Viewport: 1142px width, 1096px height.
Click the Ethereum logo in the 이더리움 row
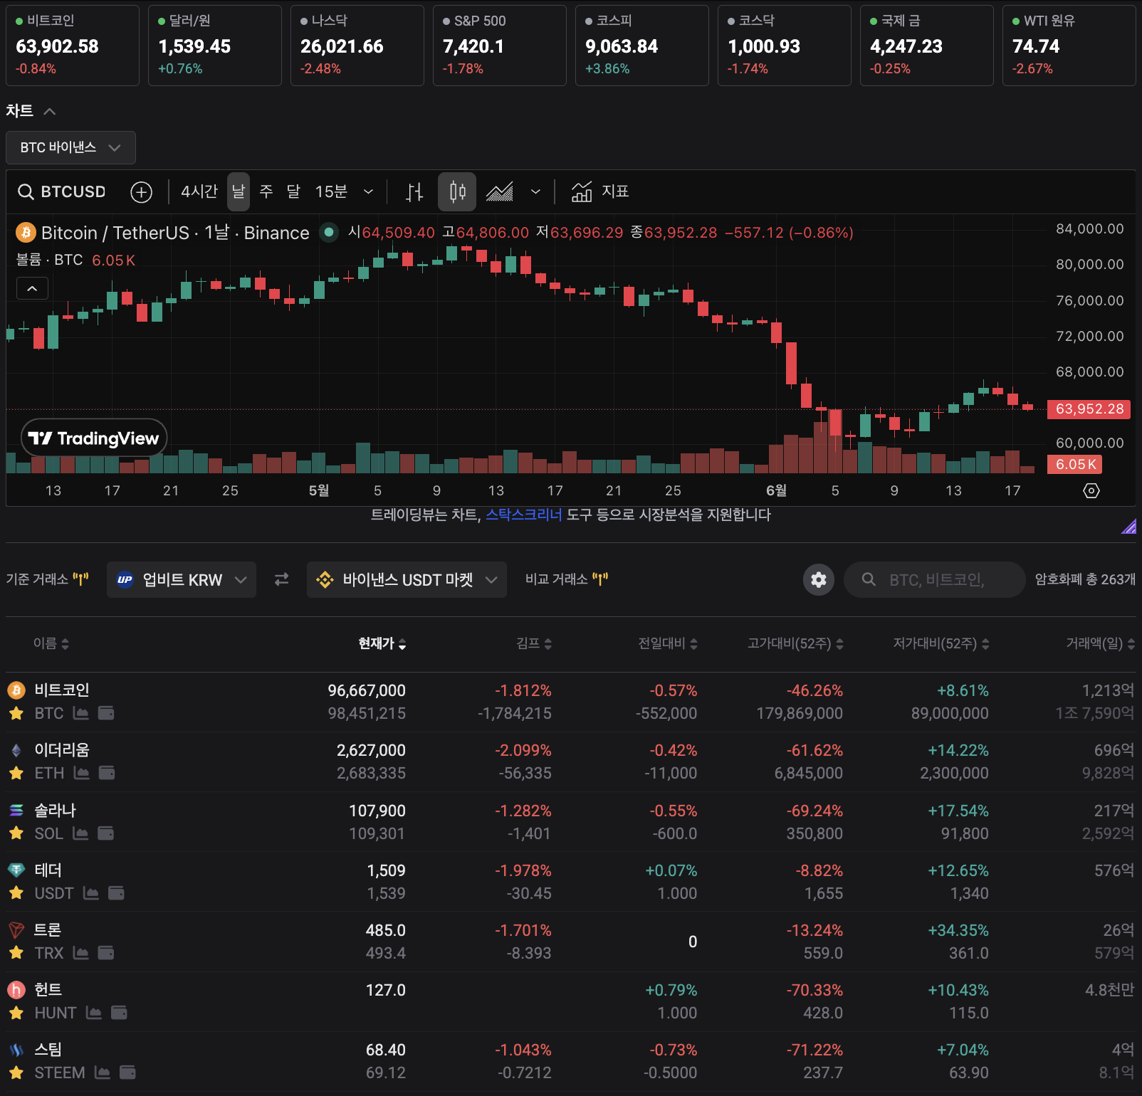[x=16, y=750]
